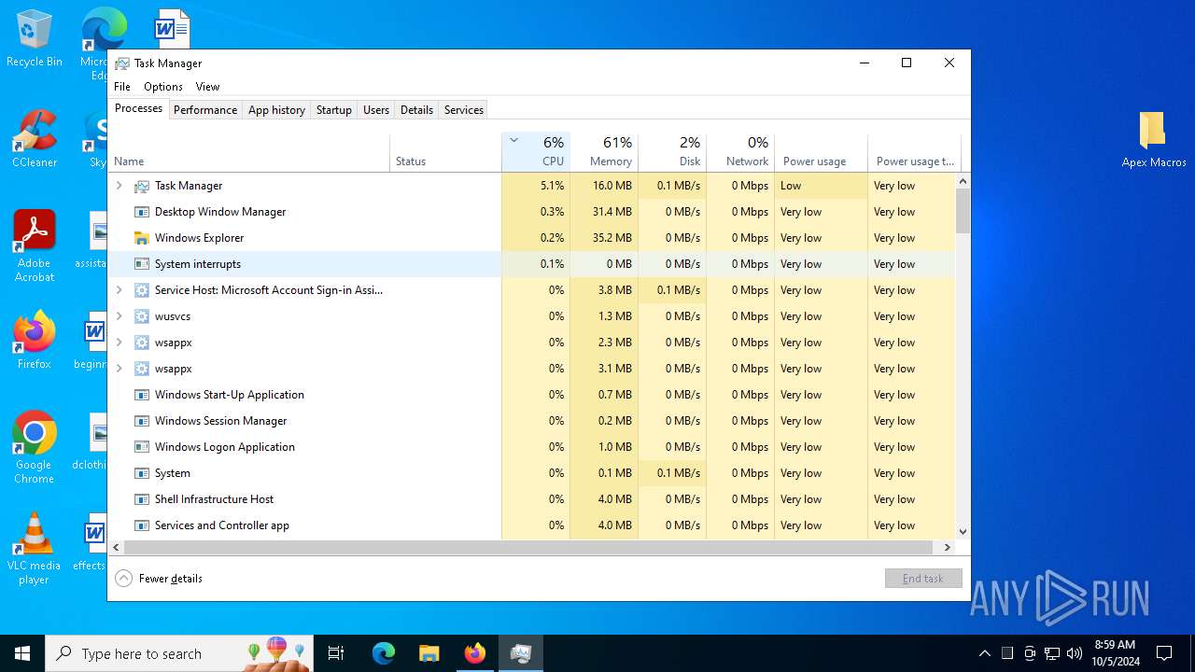This screenshot has width=1195, height=672.
Task: Click the clock showing 8:59 AM
Action: 1115,653
